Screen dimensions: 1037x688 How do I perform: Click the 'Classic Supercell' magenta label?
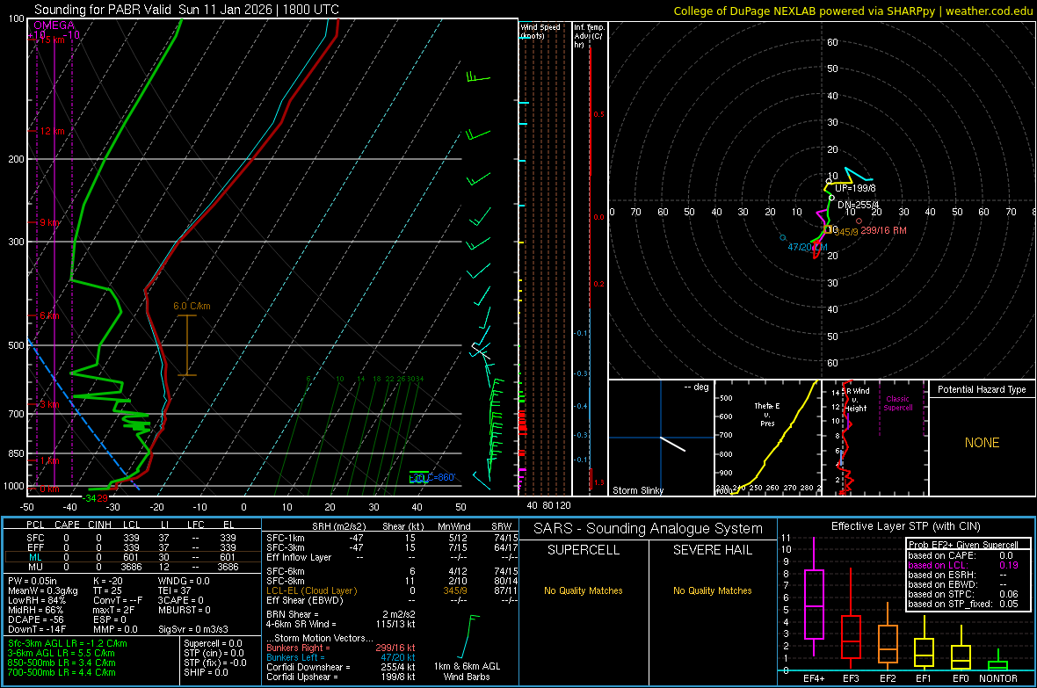897,403
